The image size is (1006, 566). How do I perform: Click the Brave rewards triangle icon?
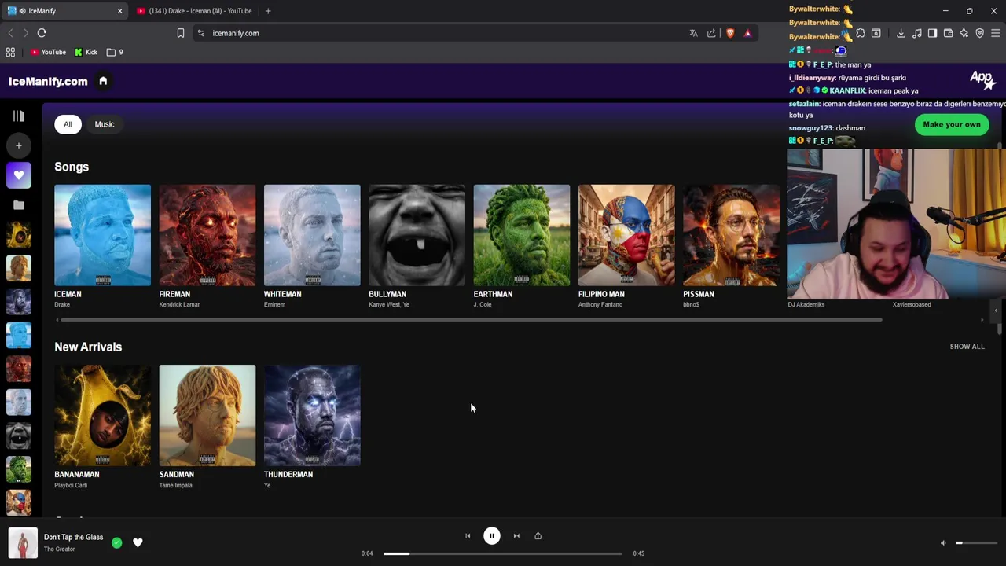coord(747,33)
